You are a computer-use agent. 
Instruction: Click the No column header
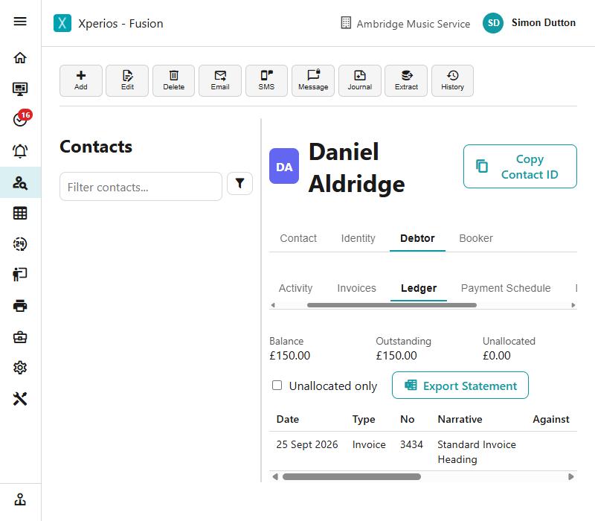pyautogui.click(x=407, y=419)
